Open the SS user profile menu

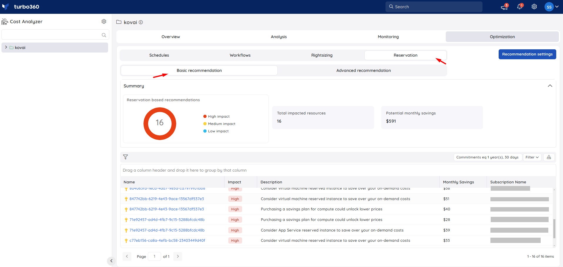point(552,7)
